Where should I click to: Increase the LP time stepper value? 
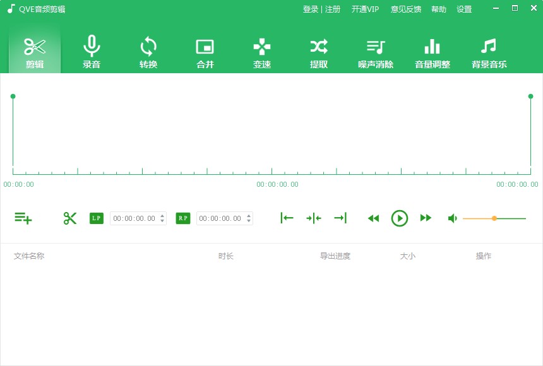click(x=162, y=215)
